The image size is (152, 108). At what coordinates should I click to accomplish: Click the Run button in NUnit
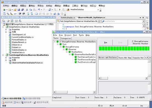106,43
